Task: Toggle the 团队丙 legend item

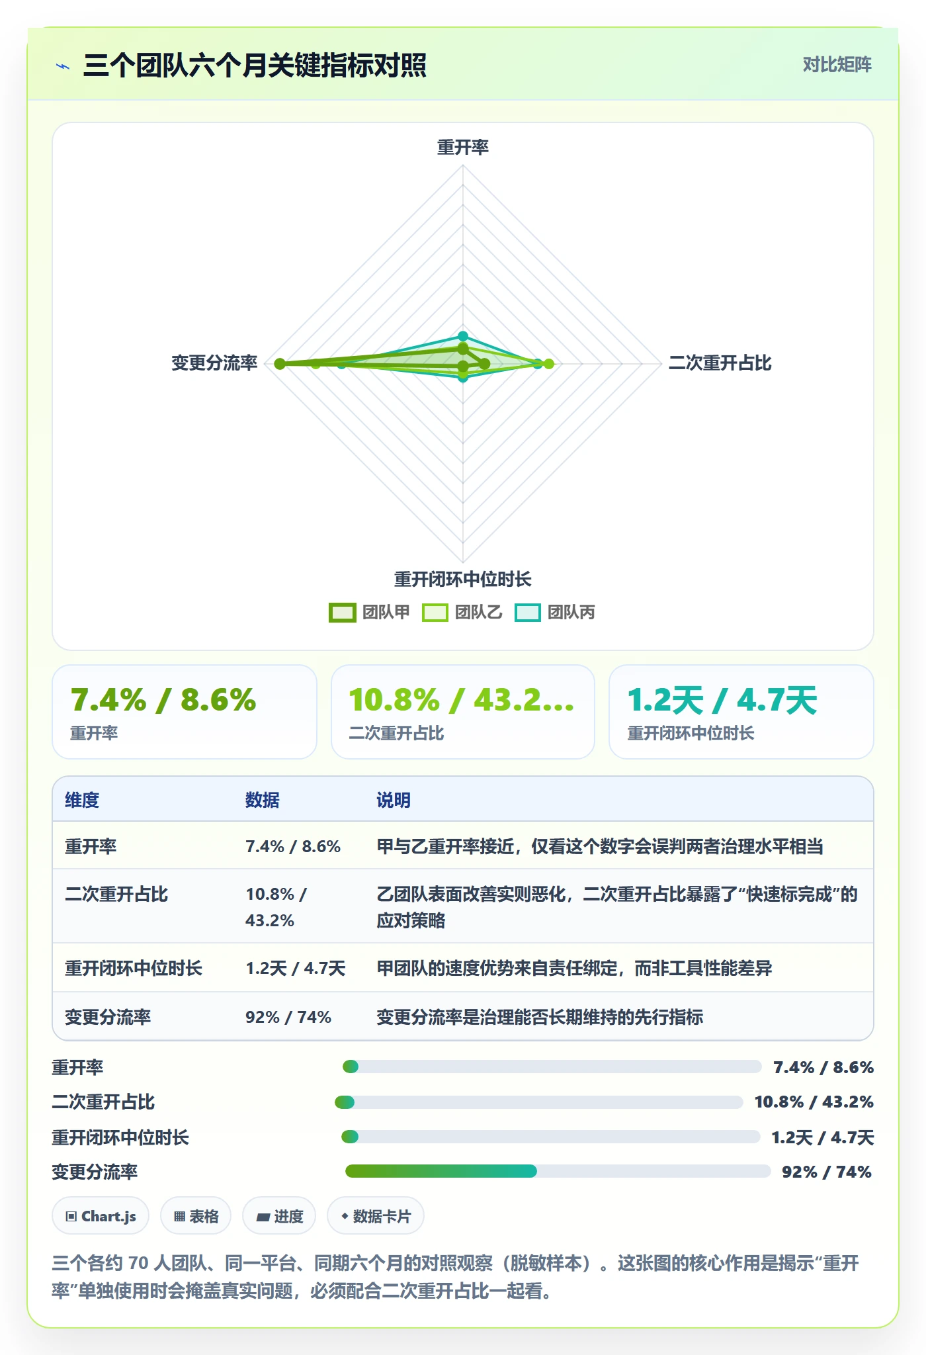Action: (x=554, y=613)
